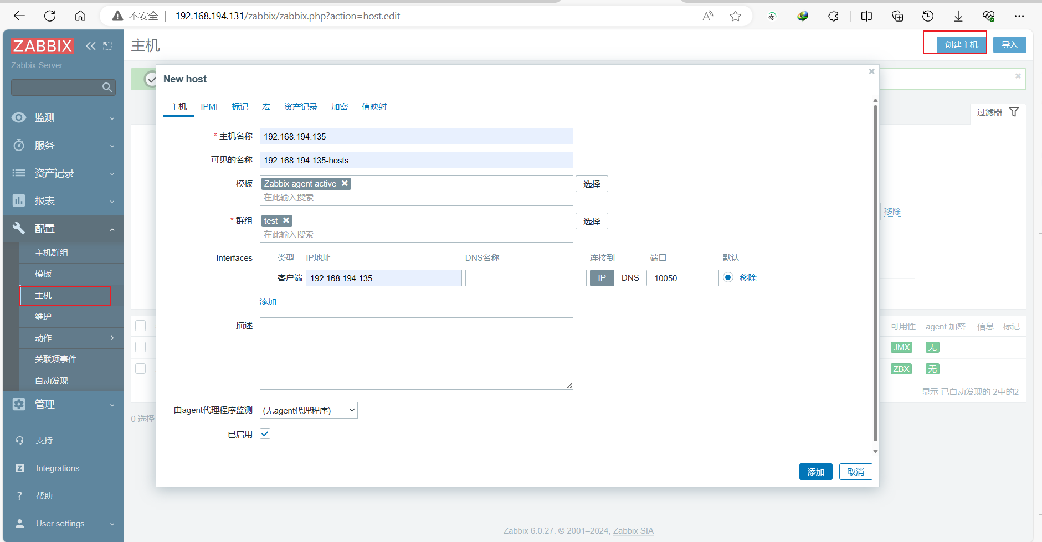Expand the 监测 monitoring menu

coord(63,117)
